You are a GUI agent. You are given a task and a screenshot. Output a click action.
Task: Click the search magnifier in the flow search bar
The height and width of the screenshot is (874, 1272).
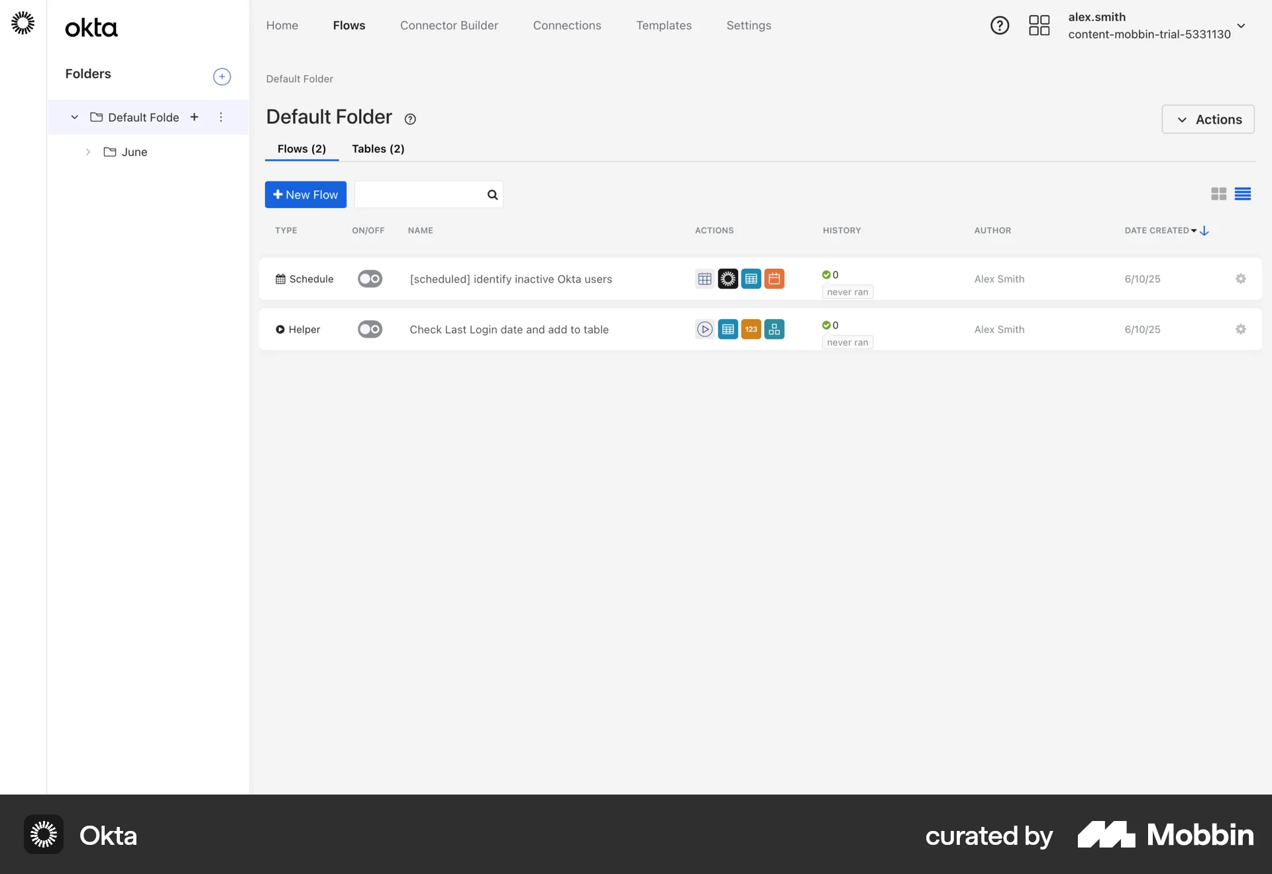492,195
